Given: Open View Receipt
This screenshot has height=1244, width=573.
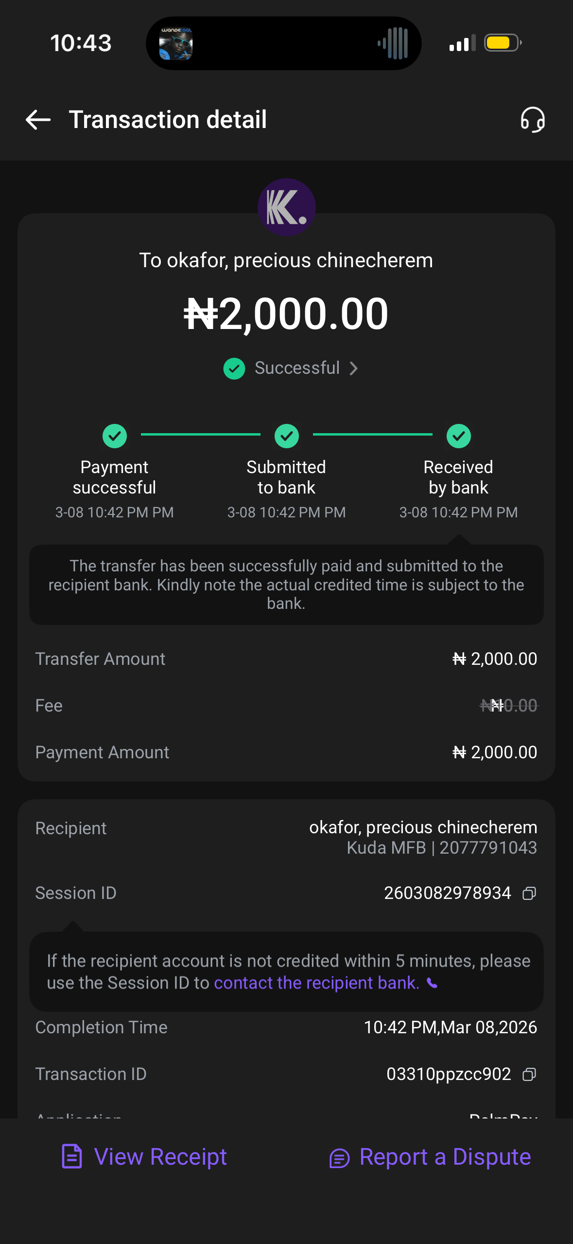Looking at the screenshot, I should (x=160, y=1156).
